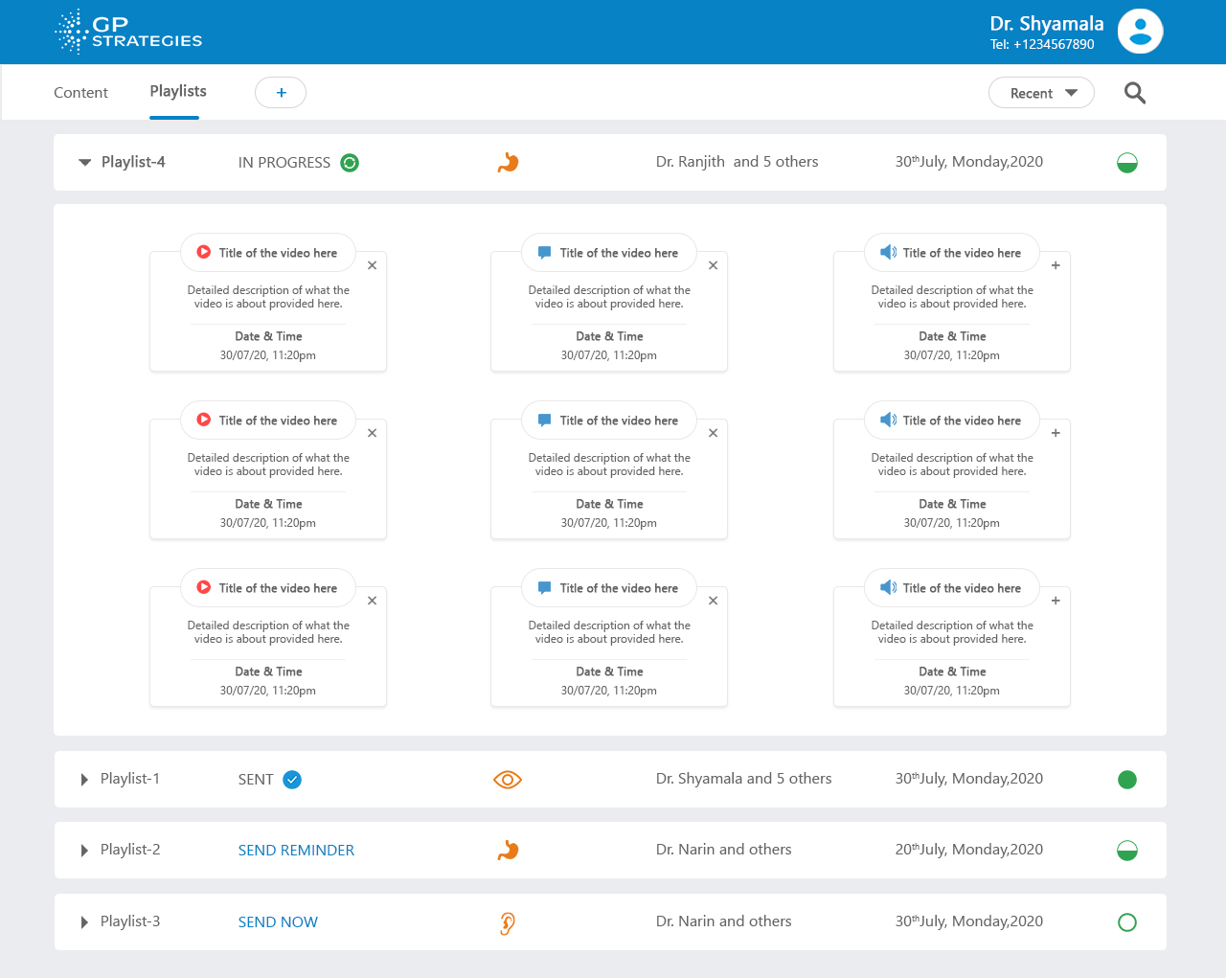Screen dimensions: 1226x978
Task: Click the Send Reminder link
Action: [296, 851]
